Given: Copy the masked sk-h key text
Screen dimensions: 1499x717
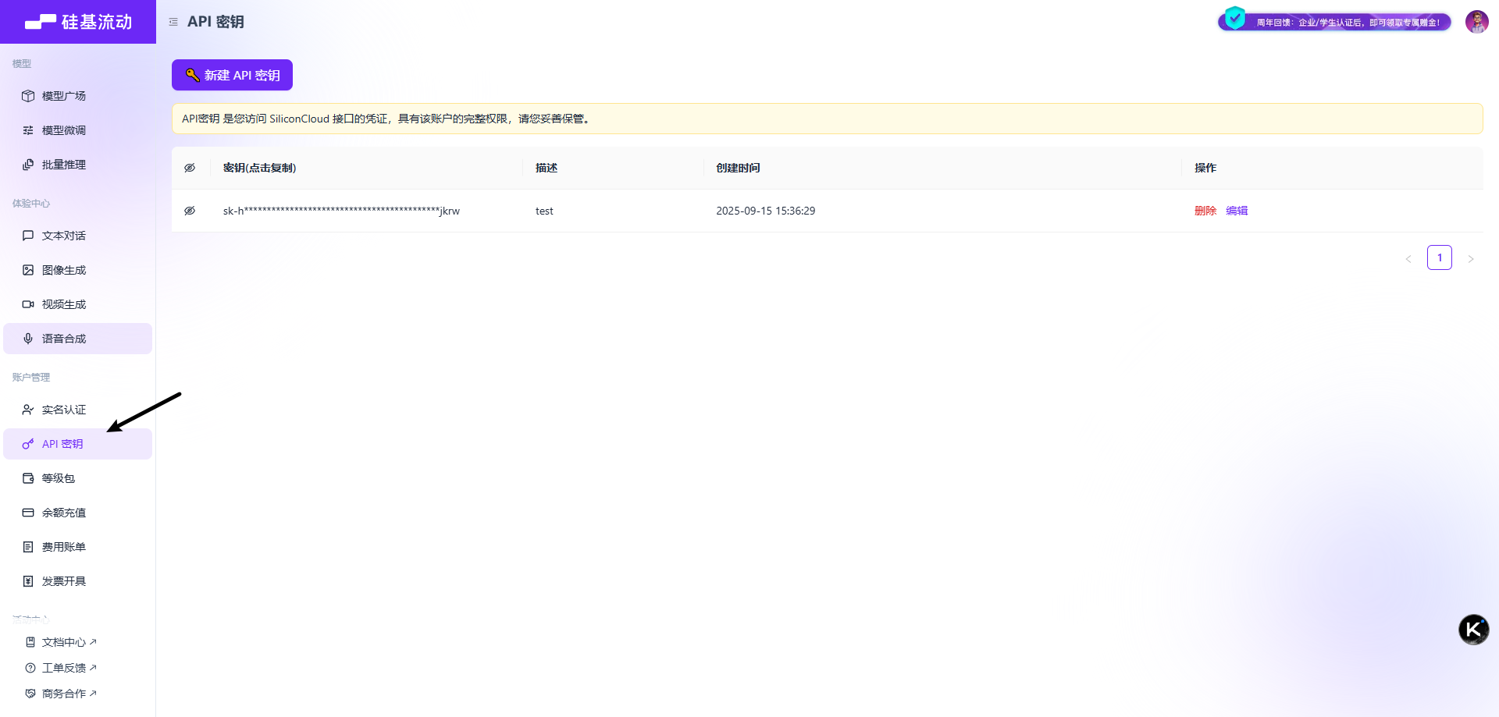Looking at the screenshot, I should click(x=341, y=211).
